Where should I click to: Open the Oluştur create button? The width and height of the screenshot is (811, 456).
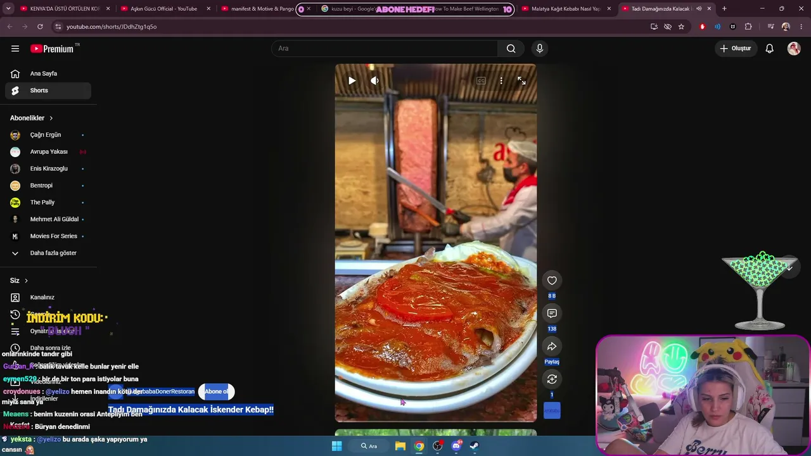(x=736, y=49)
